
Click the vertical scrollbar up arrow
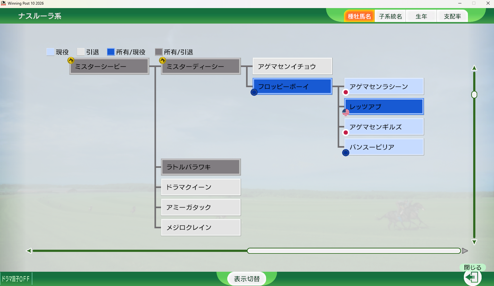(x=474, y=68)
